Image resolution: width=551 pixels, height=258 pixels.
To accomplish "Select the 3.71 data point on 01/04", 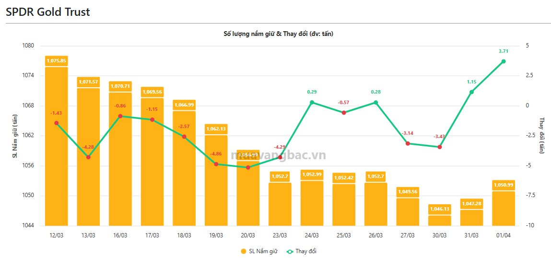I will [x=504, y=61].
